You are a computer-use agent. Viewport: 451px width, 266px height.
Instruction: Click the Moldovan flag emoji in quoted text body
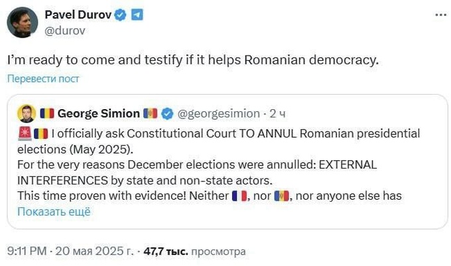point(281,195)
